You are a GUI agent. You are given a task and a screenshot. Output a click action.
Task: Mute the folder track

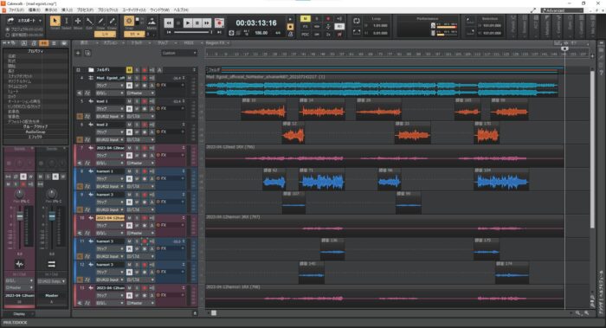pyautogui.click(x=129, y=70)
